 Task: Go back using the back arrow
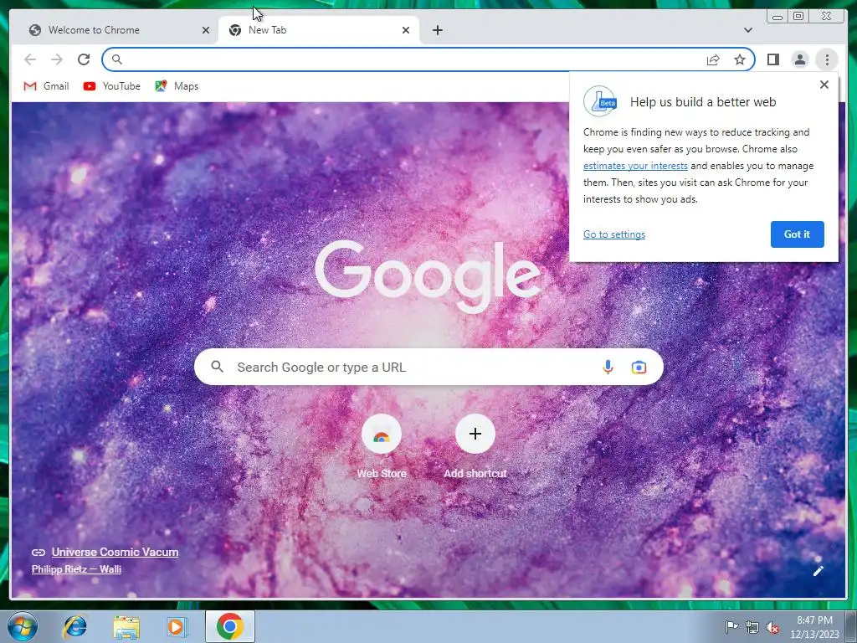(30, 59)
